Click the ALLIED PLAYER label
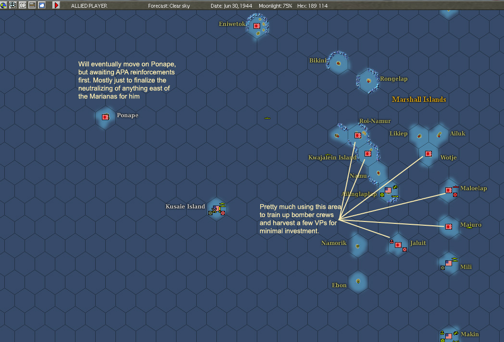Viewport: 504px width, 342px height. coord(89,6)
